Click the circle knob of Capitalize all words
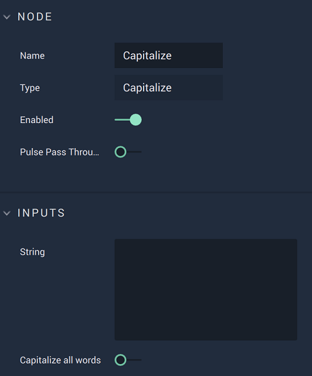312x376 pixels. coord(120,360)
